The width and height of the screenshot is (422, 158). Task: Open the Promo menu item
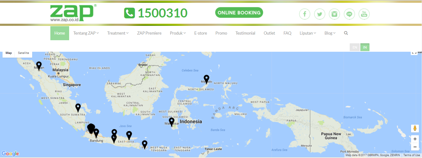pos(221,33)
